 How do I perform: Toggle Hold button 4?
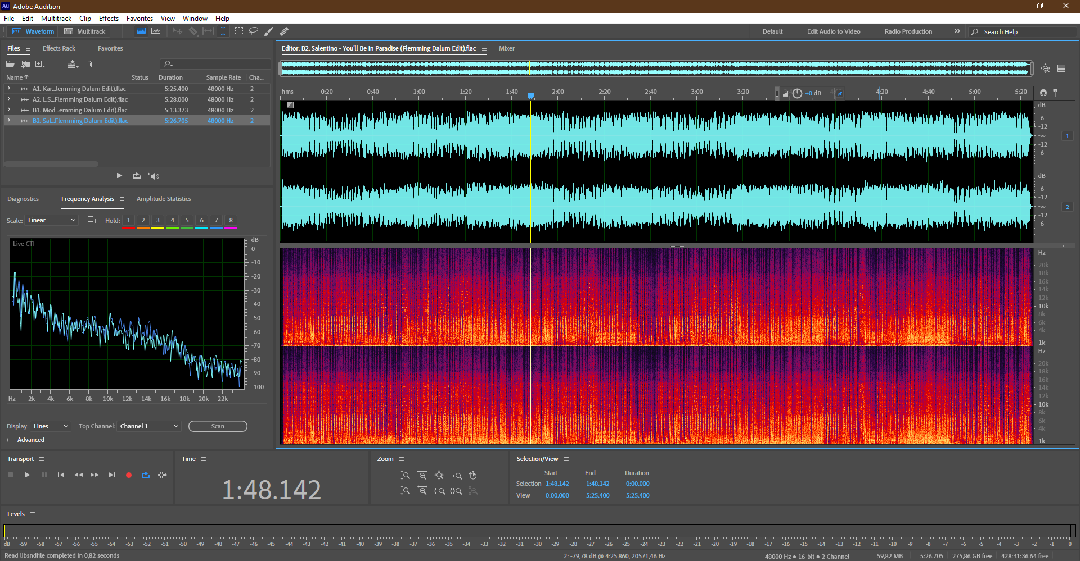click(x=172, y=220)
